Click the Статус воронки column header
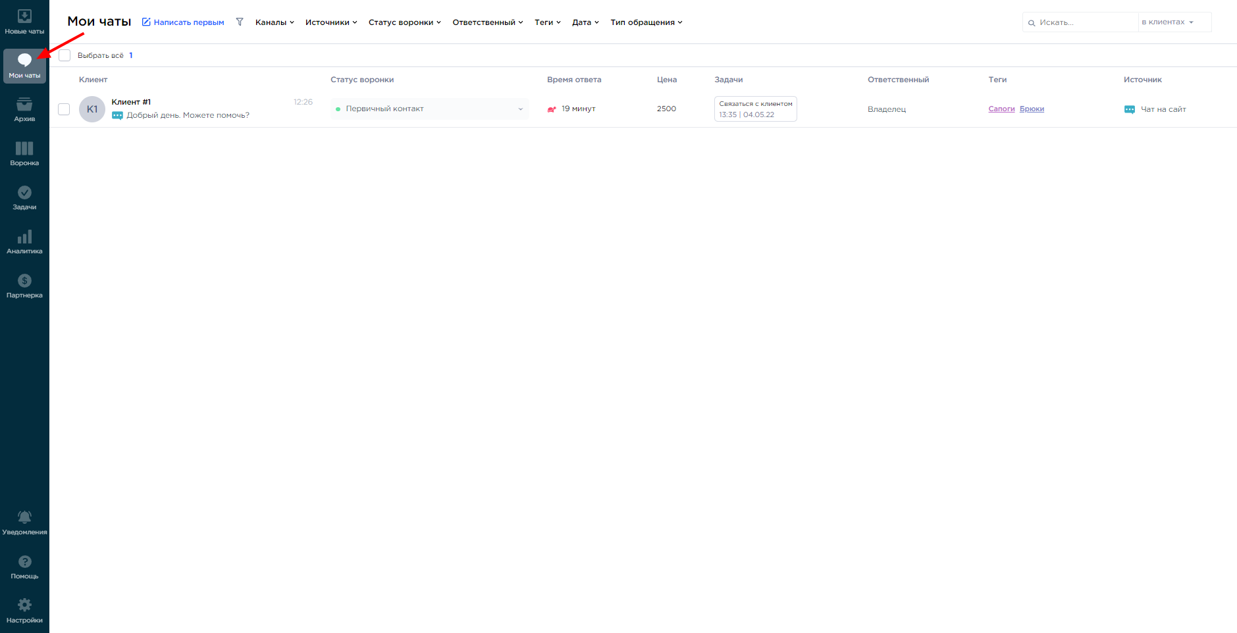Viewport: 1237px width, 633px height. coord(362,80)
